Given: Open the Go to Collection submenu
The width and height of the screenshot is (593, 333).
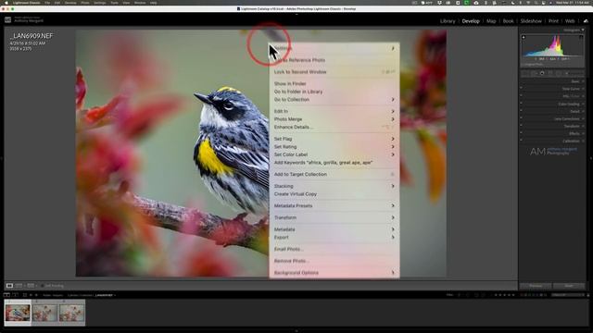Looking at the screenshot, I should click(x=334, y=99).
